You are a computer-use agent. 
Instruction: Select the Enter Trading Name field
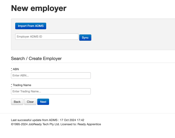click(51, 91)
